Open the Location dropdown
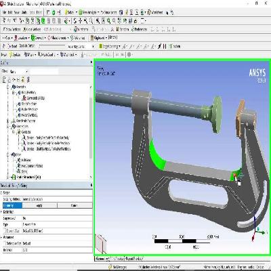 tap(22, 38)
